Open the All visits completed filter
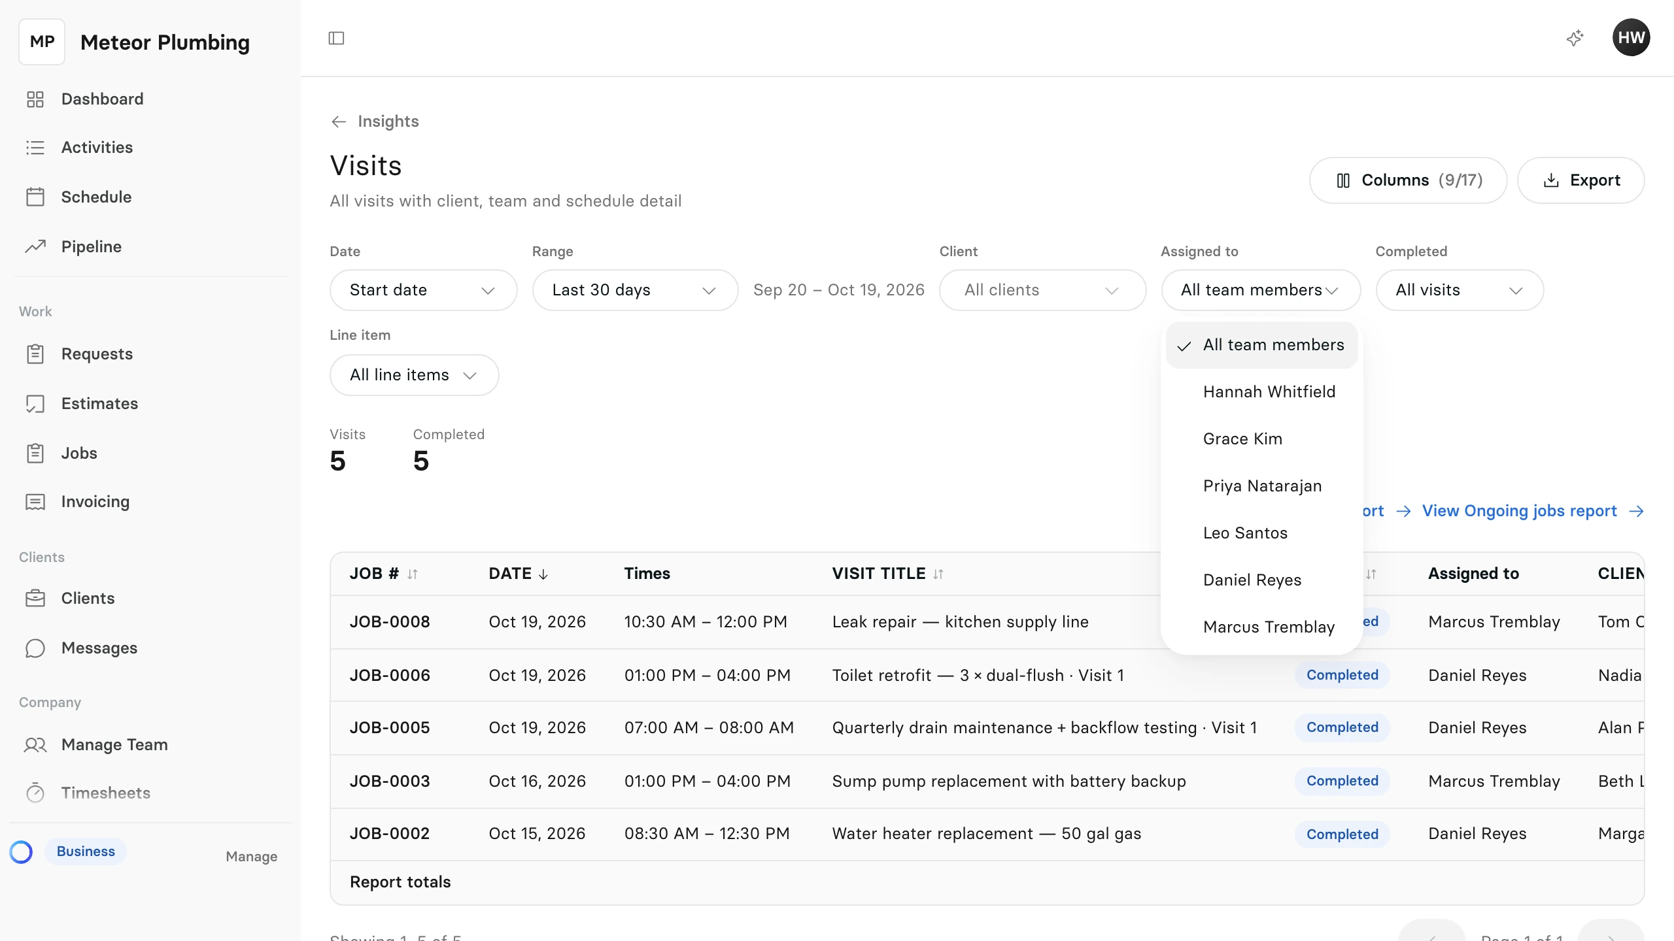This screenshot has width=1674, height=941. (x=1460, y=290)
